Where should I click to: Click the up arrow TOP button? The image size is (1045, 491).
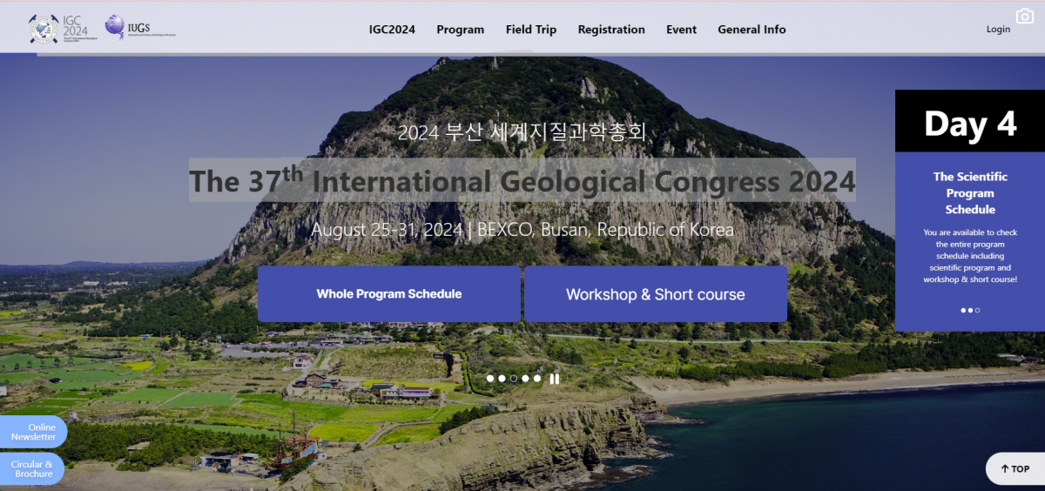(x=1015, y=469)
